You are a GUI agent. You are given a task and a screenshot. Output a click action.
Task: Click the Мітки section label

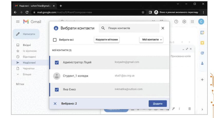(x=20, y=84)
